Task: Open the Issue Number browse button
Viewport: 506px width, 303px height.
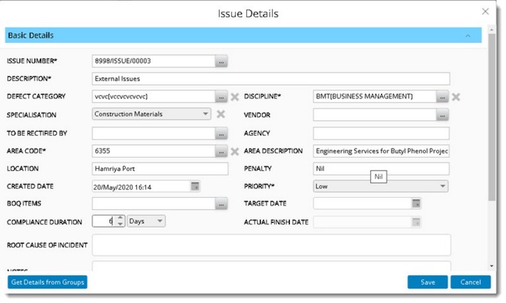Action: click(x=221, y=62)
